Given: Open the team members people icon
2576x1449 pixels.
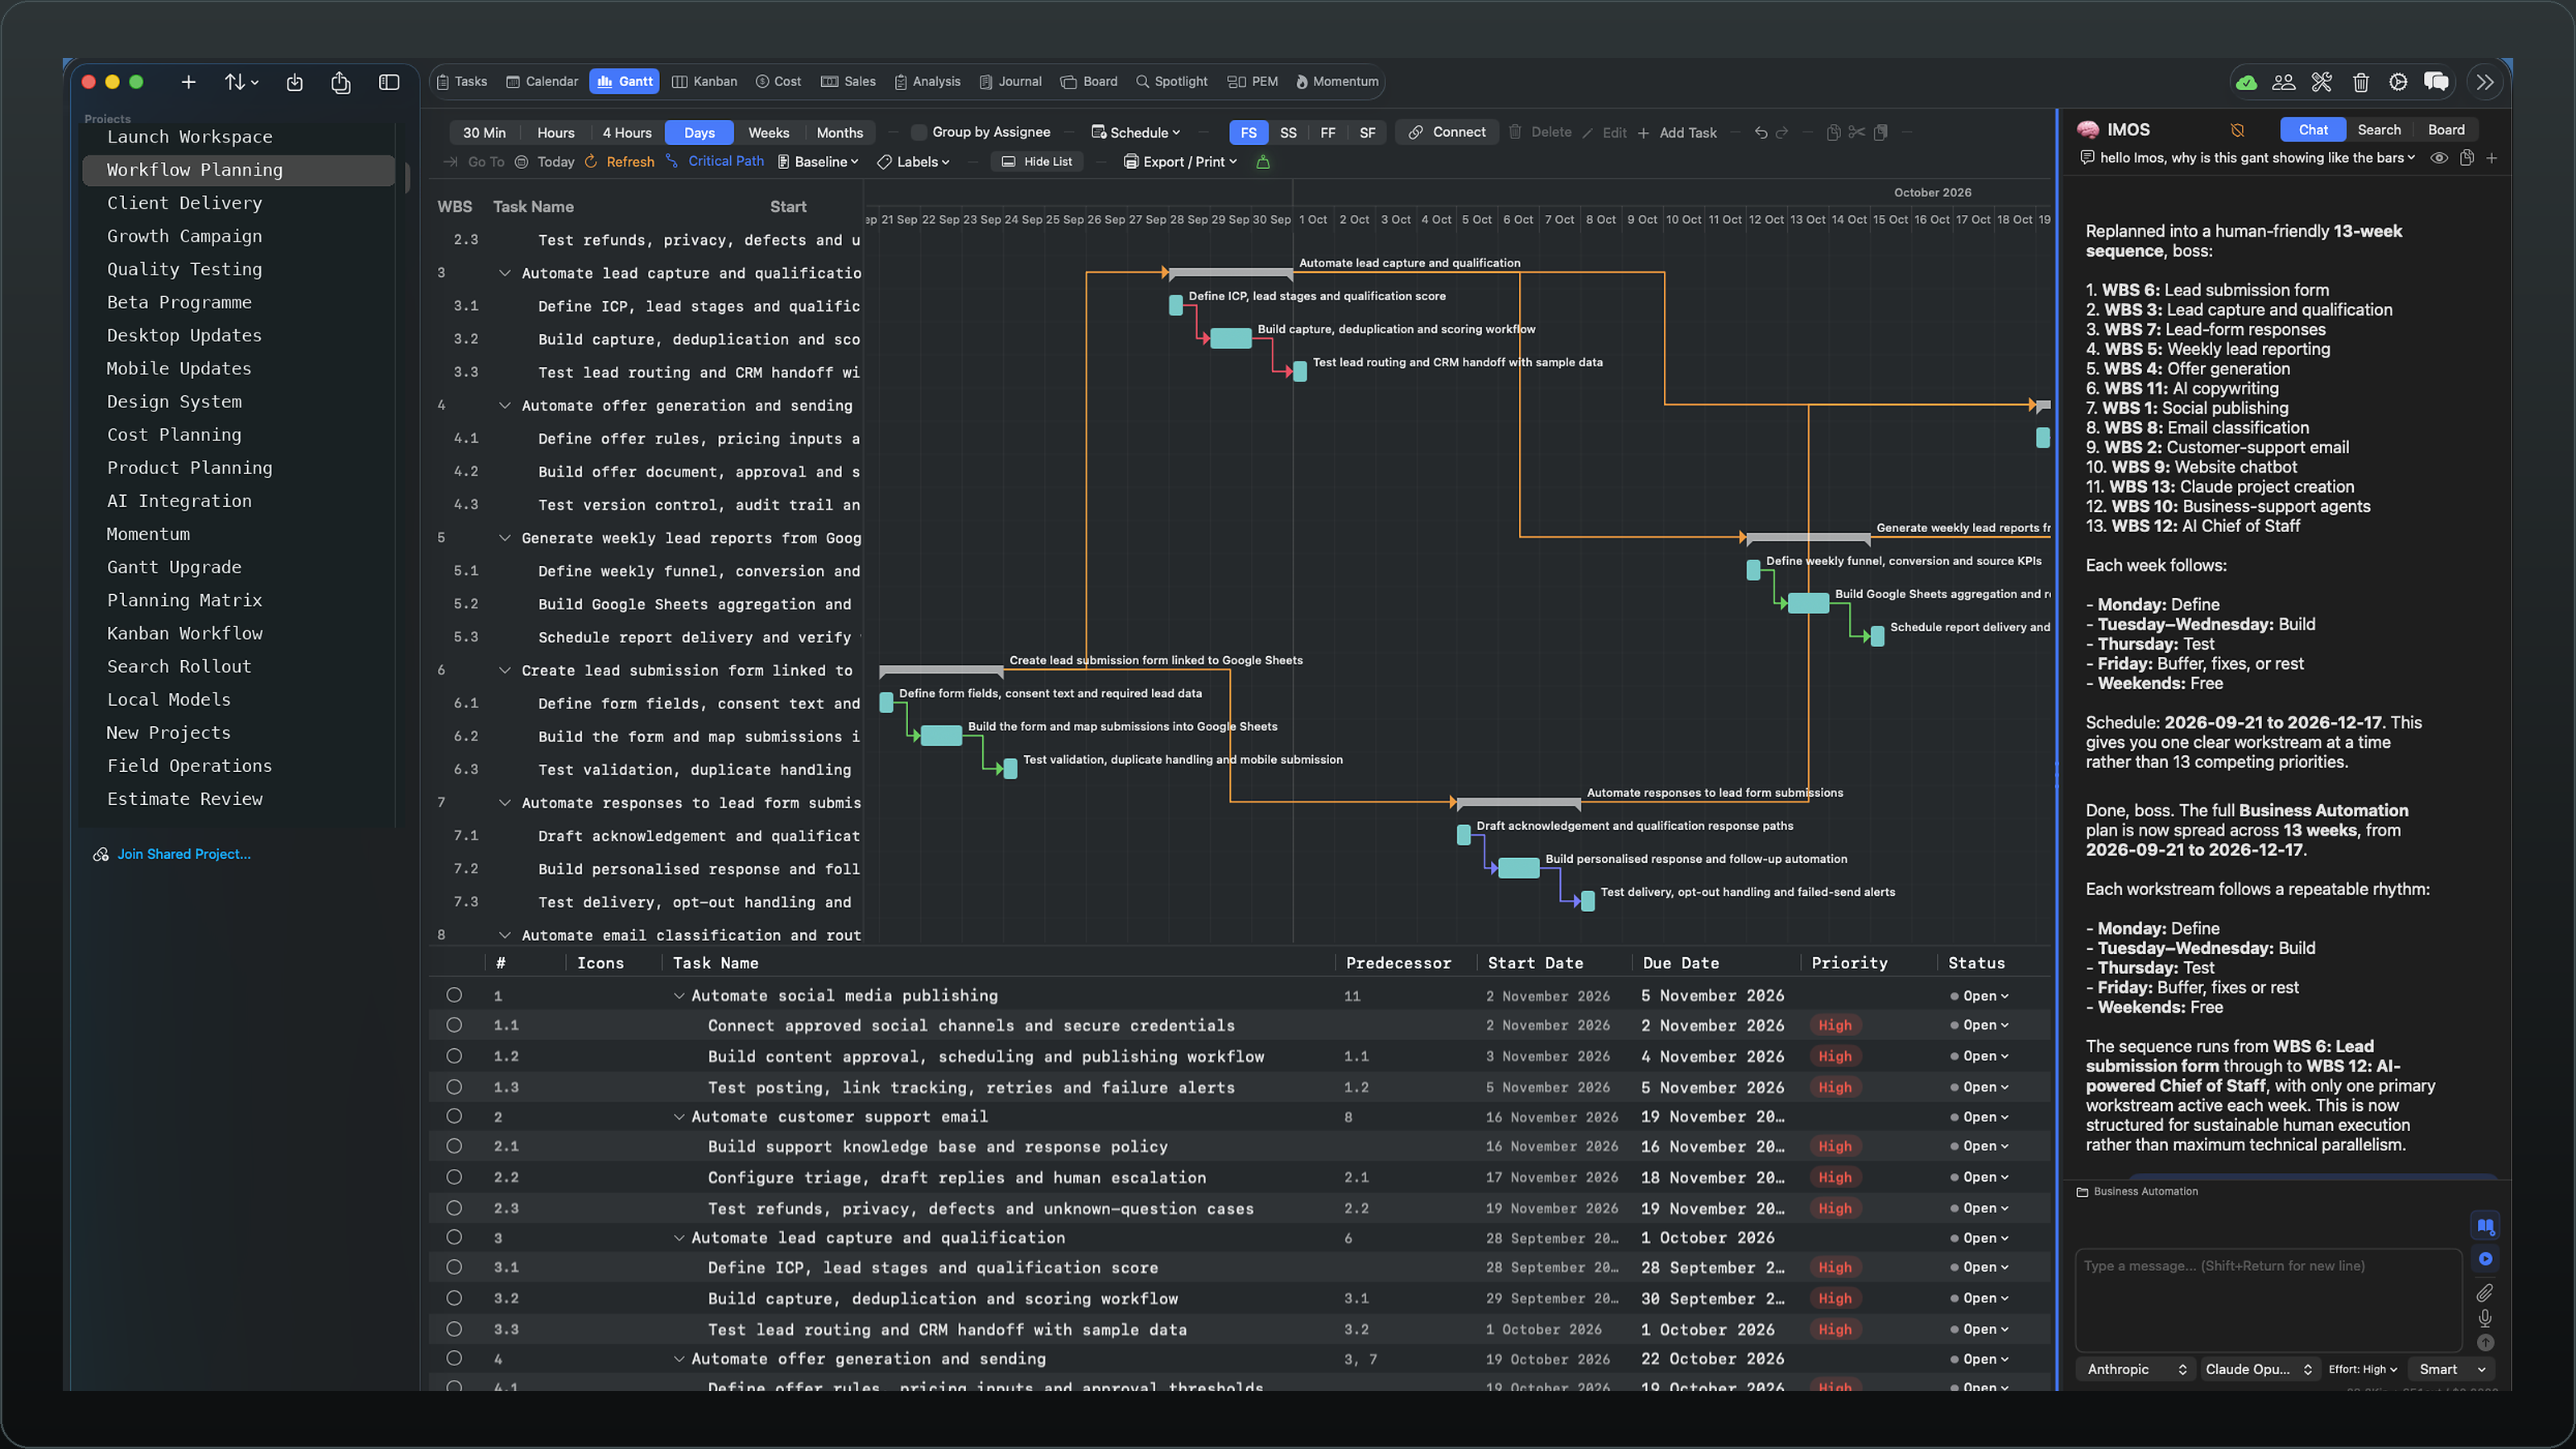Looking at the screenshot, I should coord(2283,82).
